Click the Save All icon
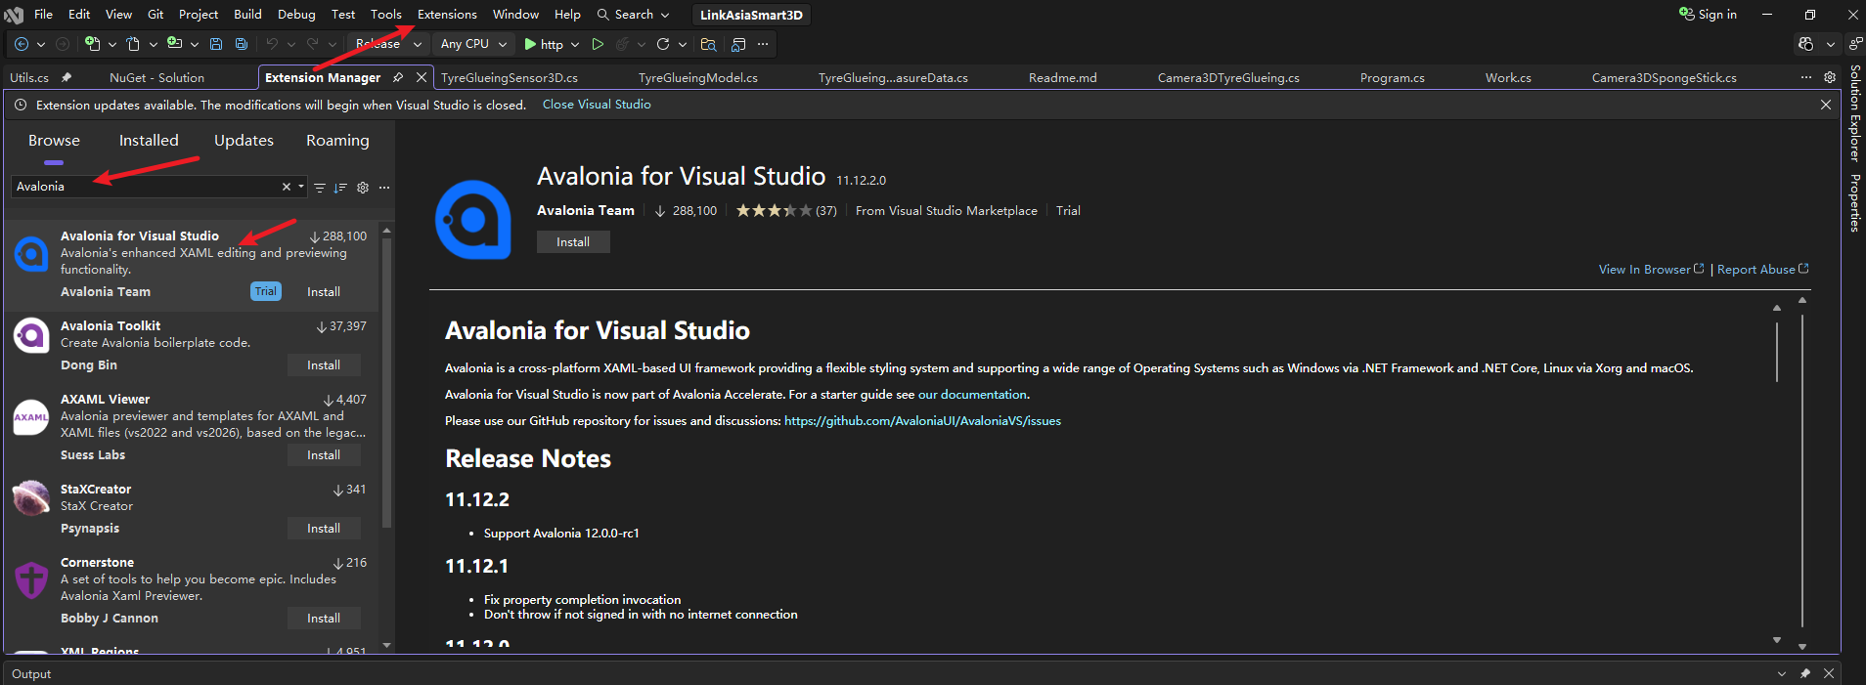 241,44
